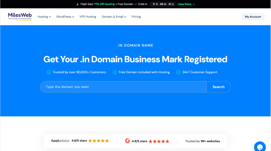Click checkmark icon beside Free Domain included
This screenshot has height=151, width=271.
(x=115, y=72)
